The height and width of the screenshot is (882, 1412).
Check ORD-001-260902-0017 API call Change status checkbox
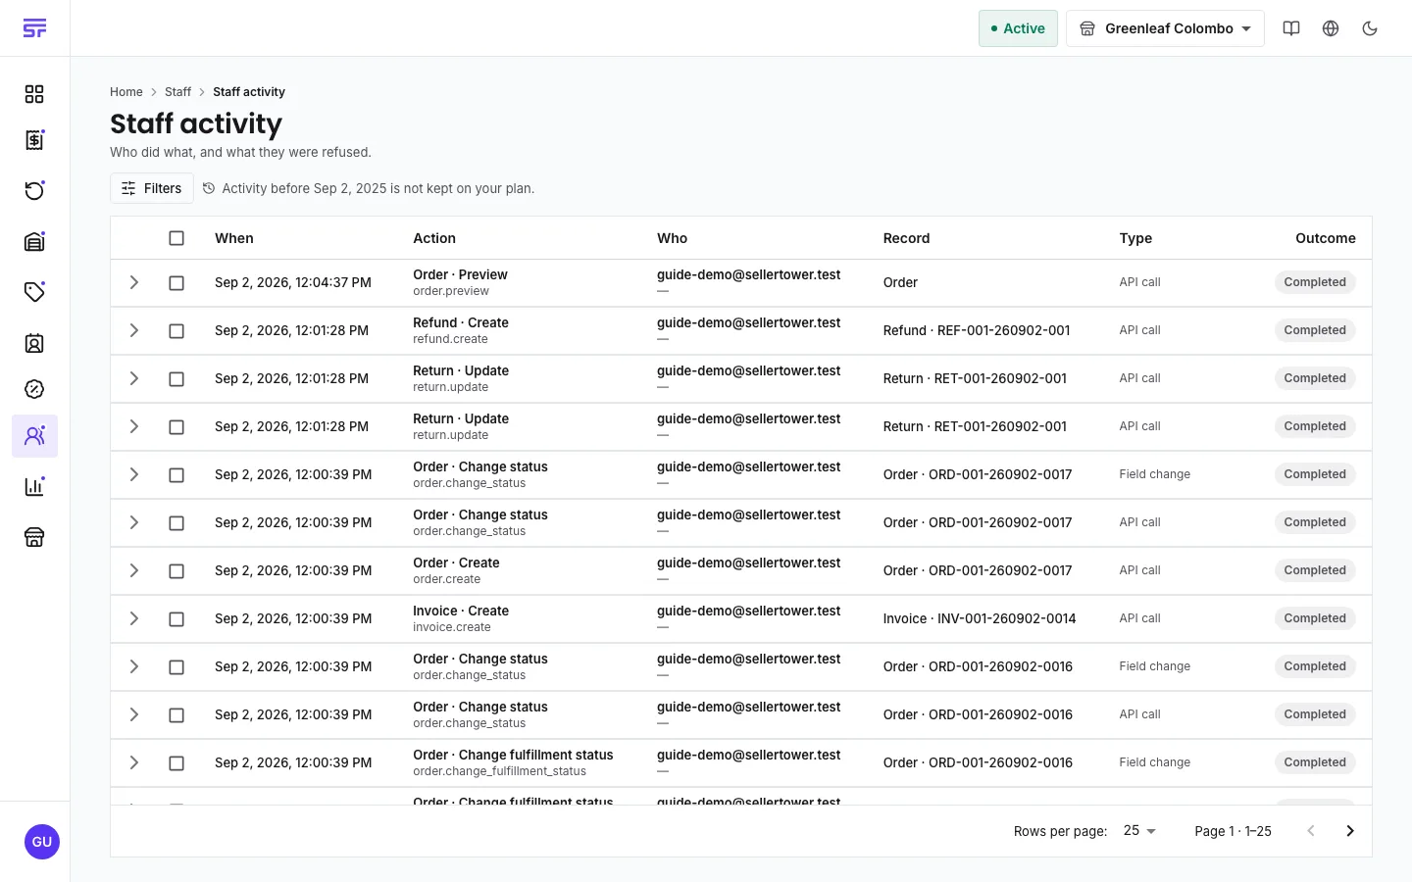pos(176,523)
